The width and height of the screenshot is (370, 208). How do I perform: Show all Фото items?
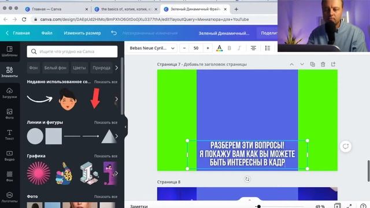pyautogui.click(x=106, y=196)
